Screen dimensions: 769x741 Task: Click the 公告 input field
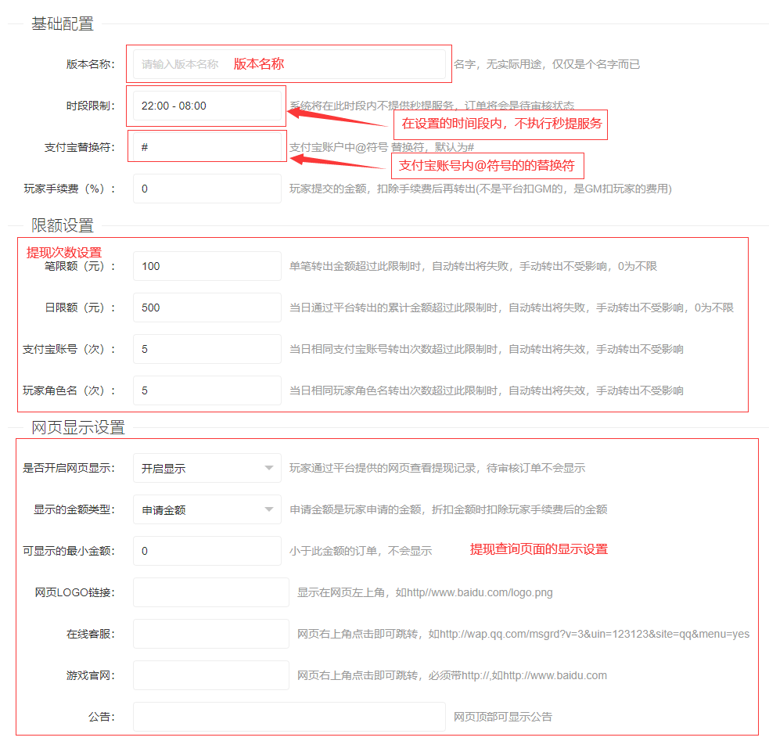289,717
